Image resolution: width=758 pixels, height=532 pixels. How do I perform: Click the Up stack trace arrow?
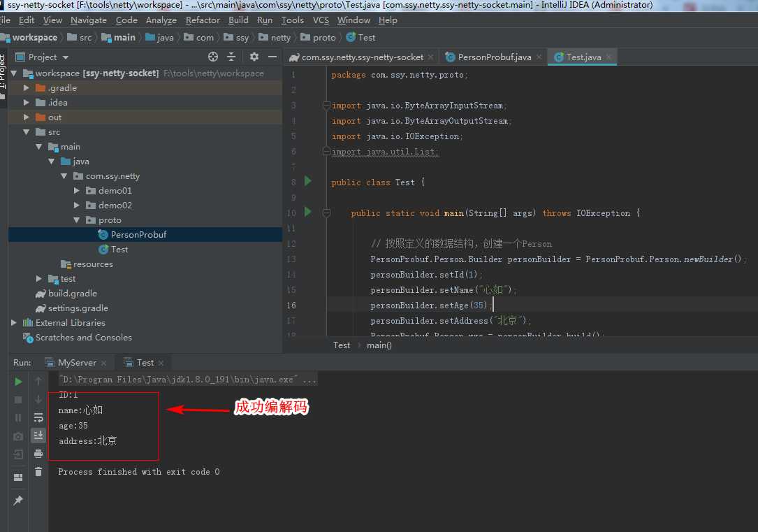(x=38, y=381)
